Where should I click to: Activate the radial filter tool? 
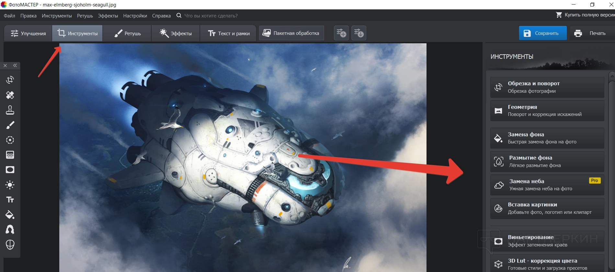pyautogui.click(x=10, y=140)
